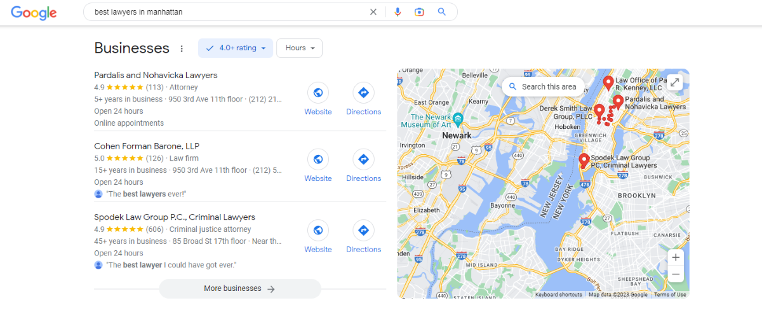
Task: Get directions to Cohen Forman Barone
Action: pyautogui.click(x=363, y=159)
